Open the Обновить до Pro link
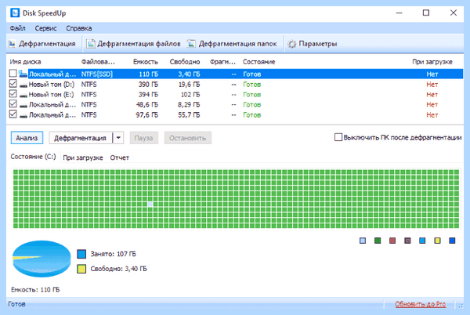The image size is (470, 315). (x=420, y=304)
